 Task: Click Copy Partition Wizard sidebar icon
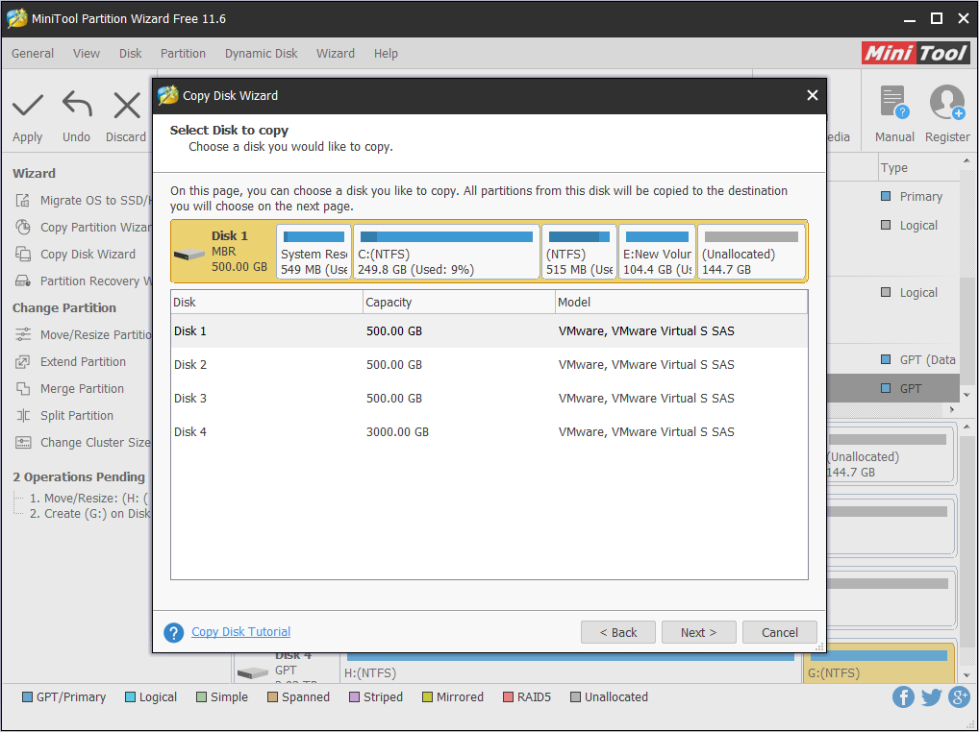coord(23,227)
